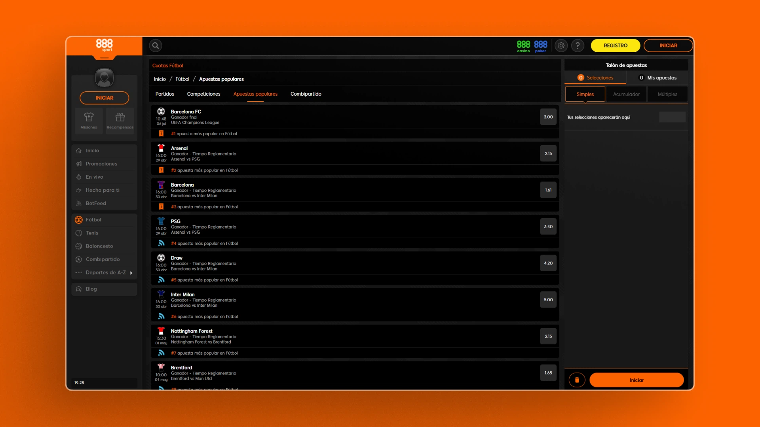Go to 888 casino logo
This screenshot has width=760, height=427.
click(523, 46)
